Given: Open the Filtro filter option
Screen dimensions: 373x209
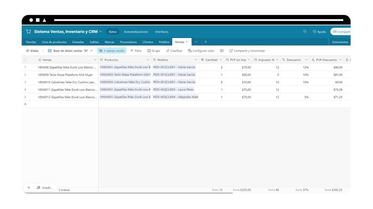Looking at the screenshot, I should point(136,51).
